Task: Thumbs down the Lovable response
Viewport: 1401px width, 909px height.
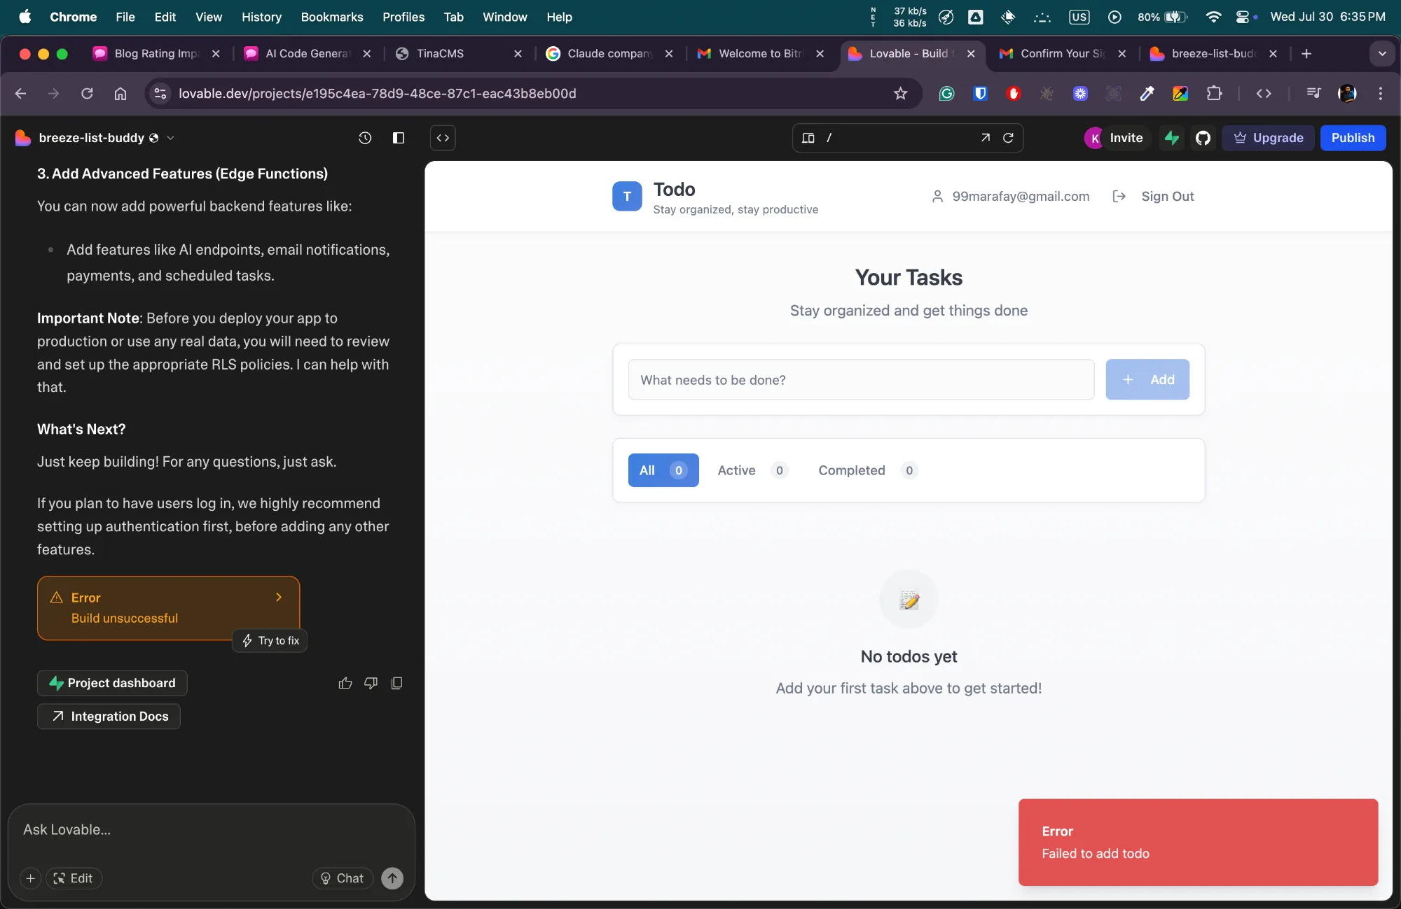Action: 371,683
